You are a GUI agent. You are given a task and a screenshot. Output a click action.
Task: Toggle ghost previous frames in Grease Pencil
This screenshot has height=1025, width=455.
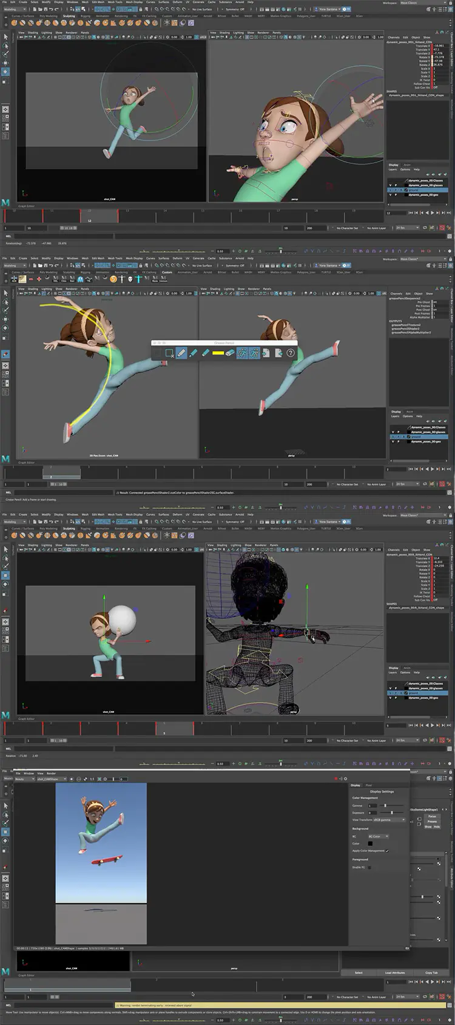click(x=242, y=353)
